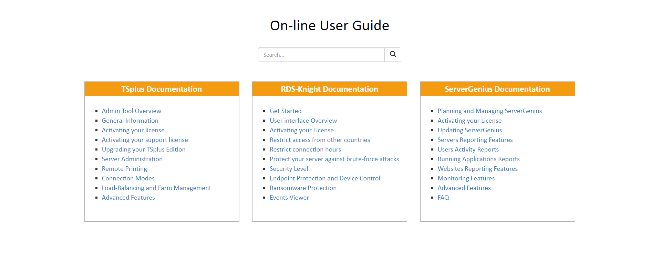Open Advanced Features in ServerGenius Documentation
651x278 pixels.
pyautogui.click(x=464, y=188)
